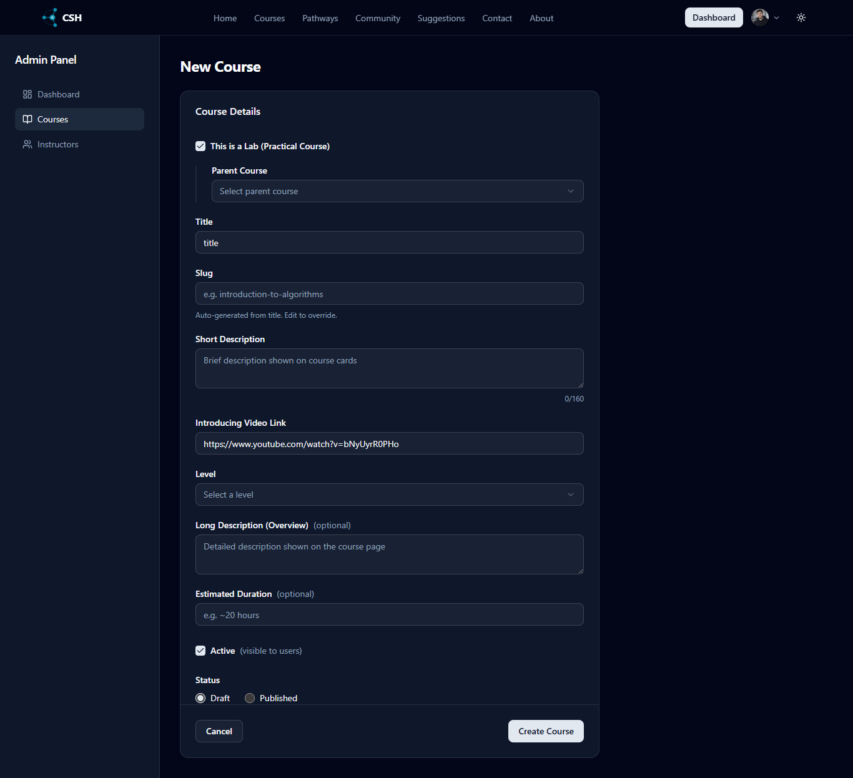Focus the Introducing Video Link field

tap(390, 443)
